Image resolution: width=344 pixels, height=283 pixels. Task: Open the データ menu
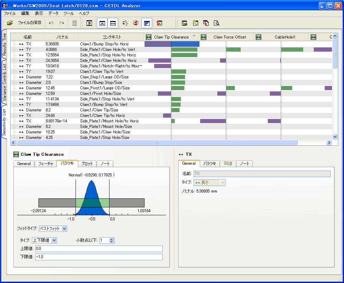[x=54, y=13]
